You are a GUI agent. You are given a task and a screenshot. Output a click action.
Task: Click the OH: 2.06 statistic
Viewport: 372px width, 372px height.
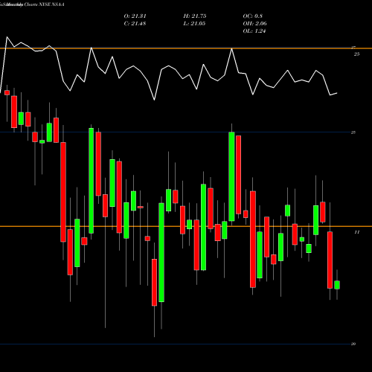tap(254, 24)
